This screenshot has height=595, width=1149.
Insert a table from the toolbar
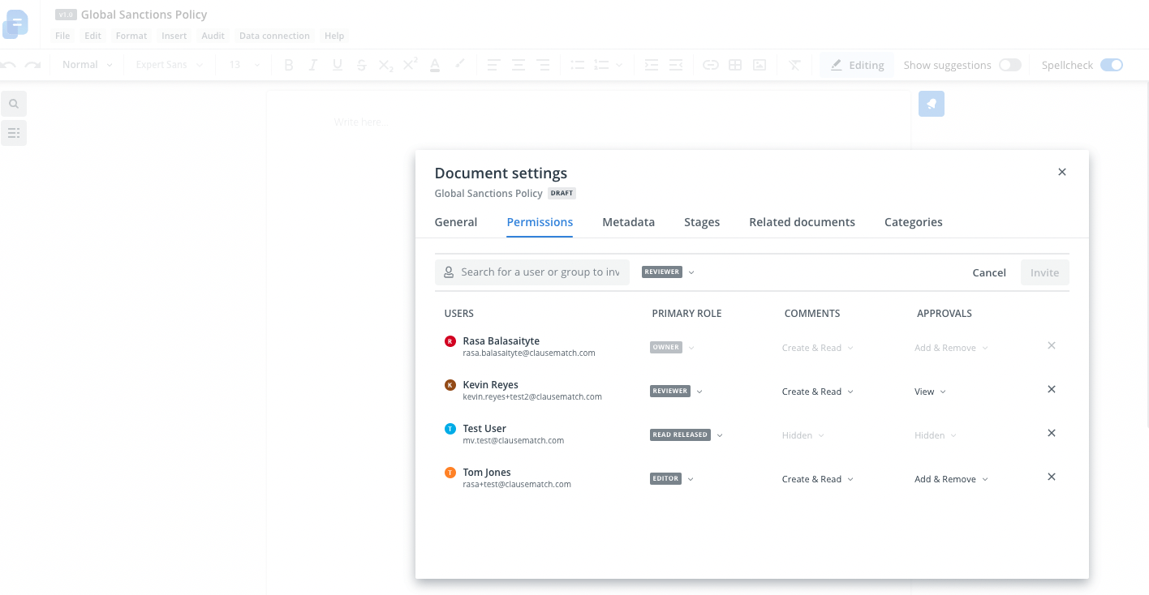[734, 65]
